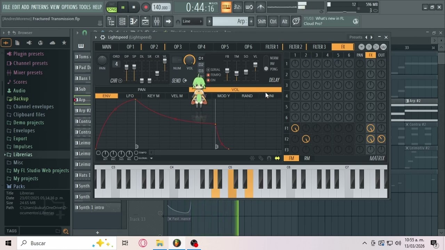Open the Browser search magnifier icon
This screenshot has height=250, width=445.
pyautogui.click(x=66, y=231)
